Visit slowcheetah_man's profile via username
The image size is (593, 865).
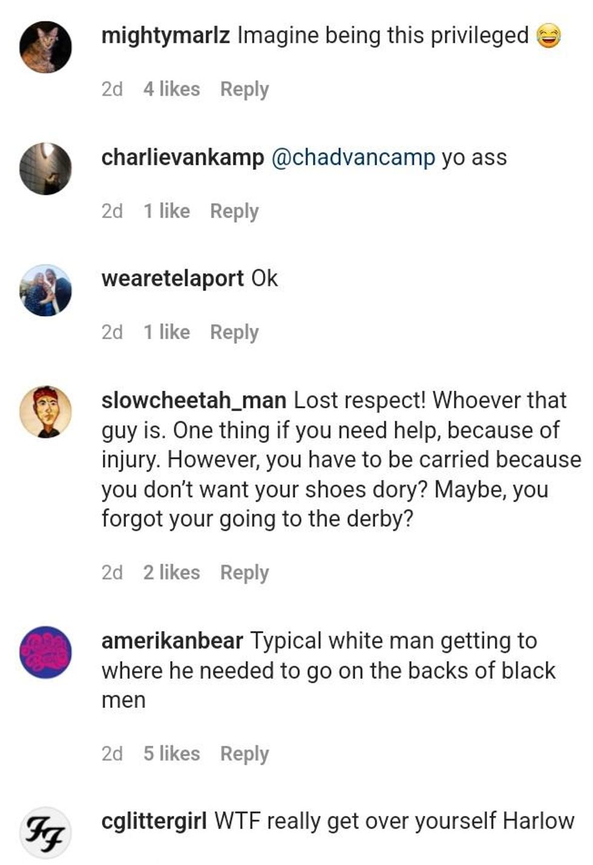(194, 400)
